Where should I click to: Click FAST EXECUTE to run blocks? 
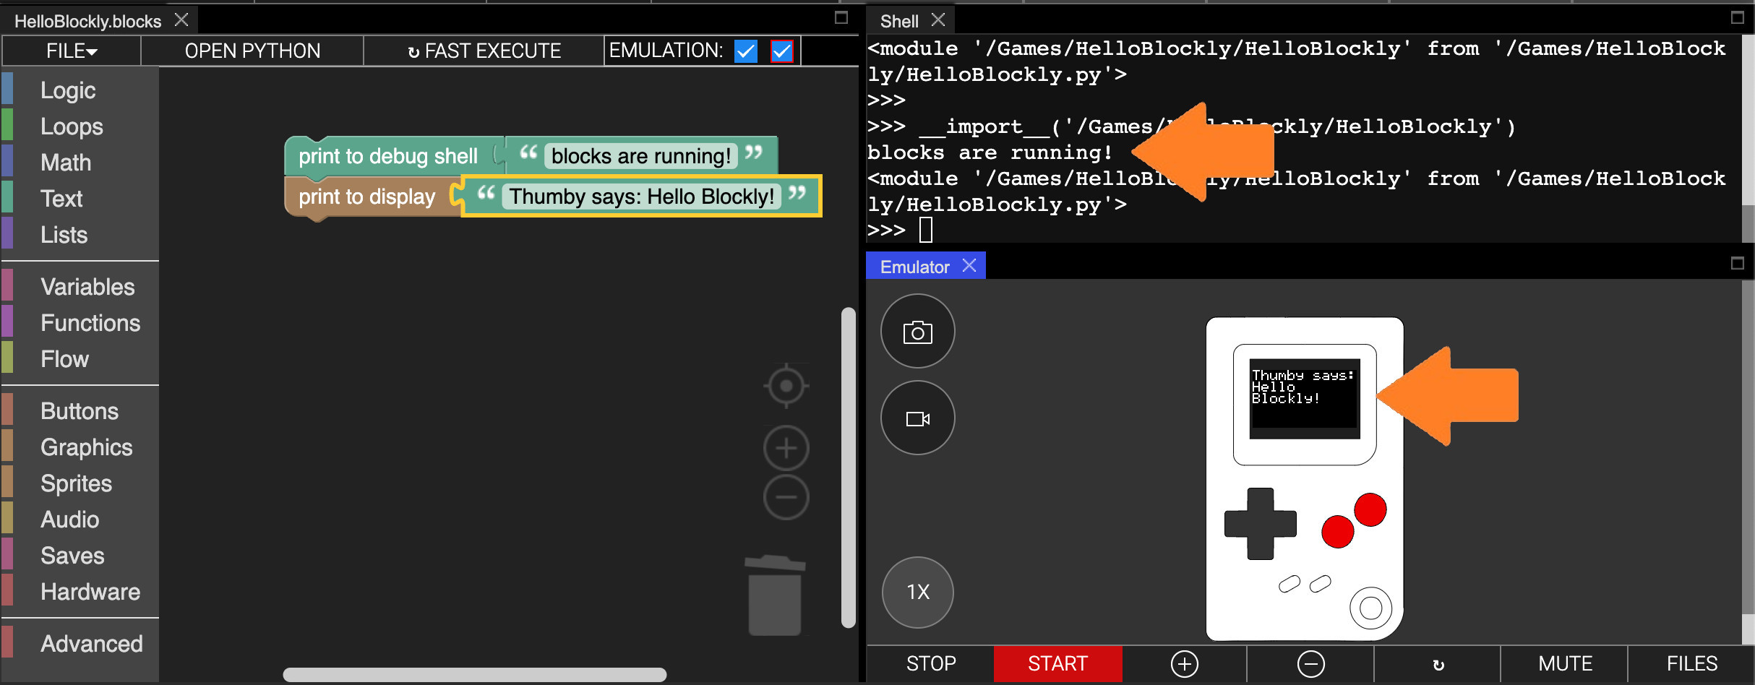click(x=484, y=51)
